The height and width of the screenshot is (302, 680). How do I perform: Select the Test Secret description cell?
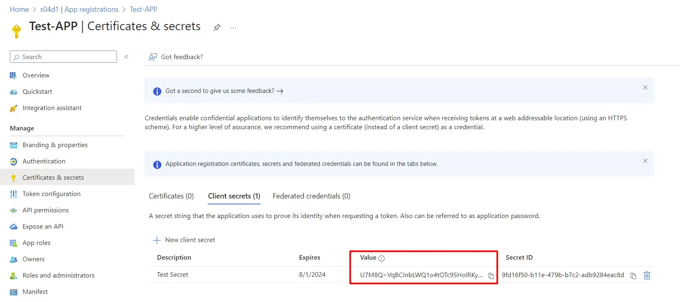tap(173, 275)
